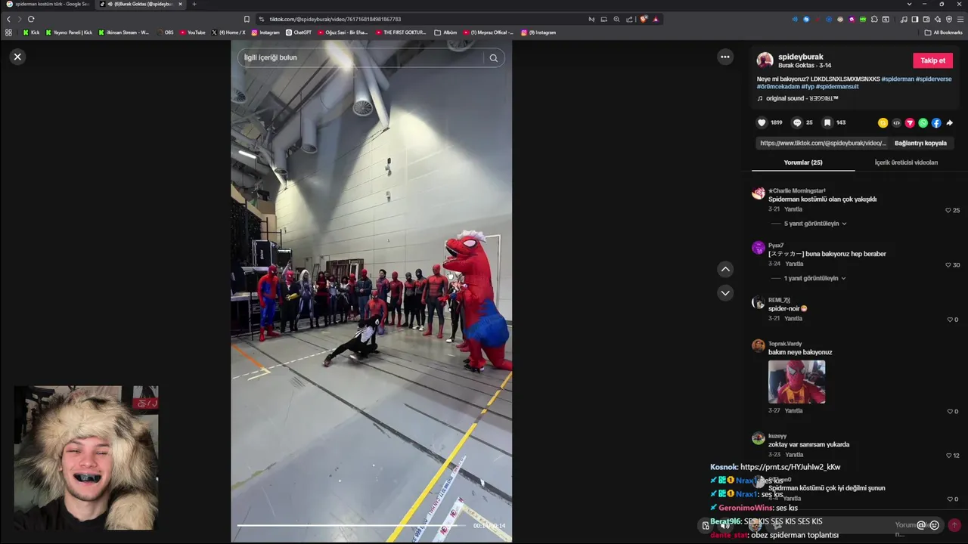Like Toprak.Vardy's comment
The image size is (968, 544).
pos(950,412)
